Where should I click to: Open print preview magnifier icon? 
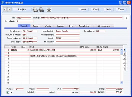41,10
